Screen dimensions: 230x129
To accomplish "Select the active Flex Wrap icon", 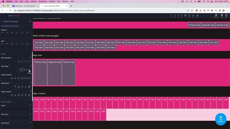I will (x=22, y=70).
